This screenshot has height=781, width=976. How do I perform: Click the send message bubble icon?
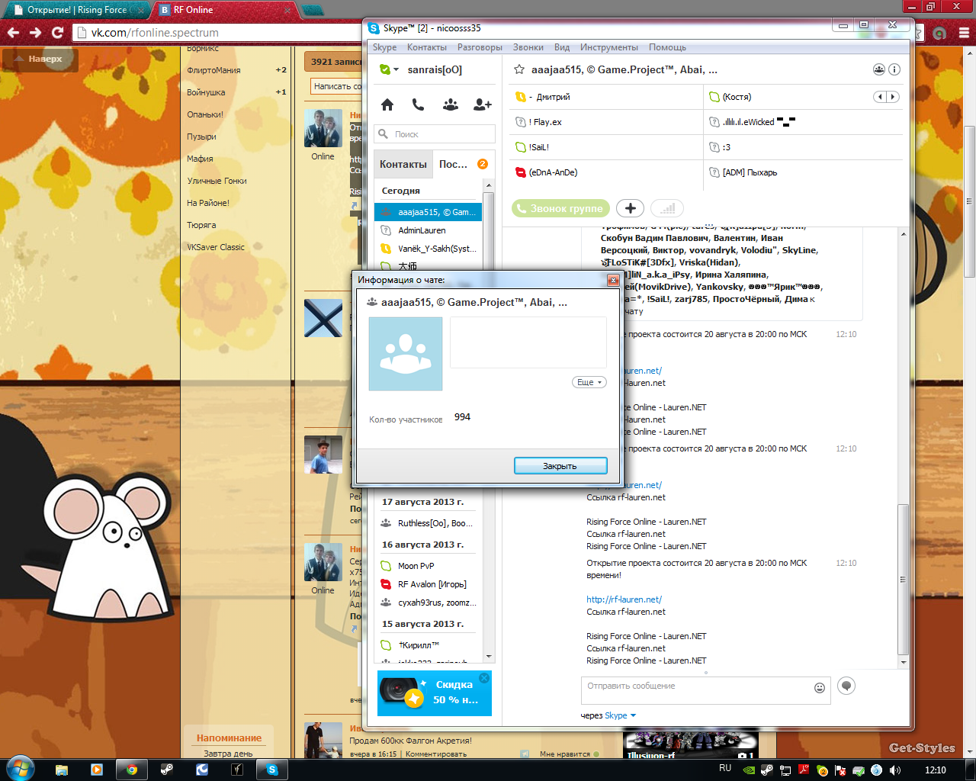(x=846, y=686)
